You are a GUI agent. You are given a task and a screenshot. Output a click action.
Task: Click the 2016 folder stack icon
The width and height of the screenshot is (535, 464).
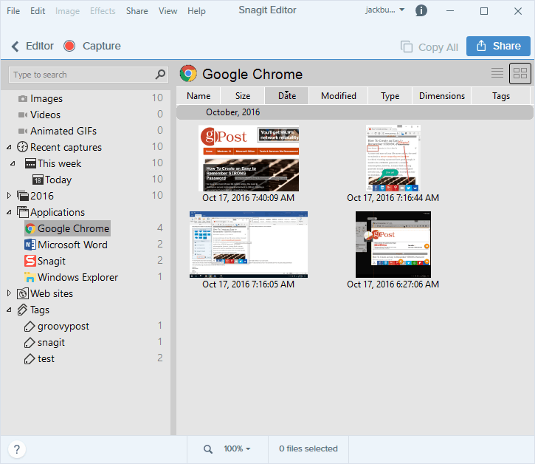coord(23,196)
